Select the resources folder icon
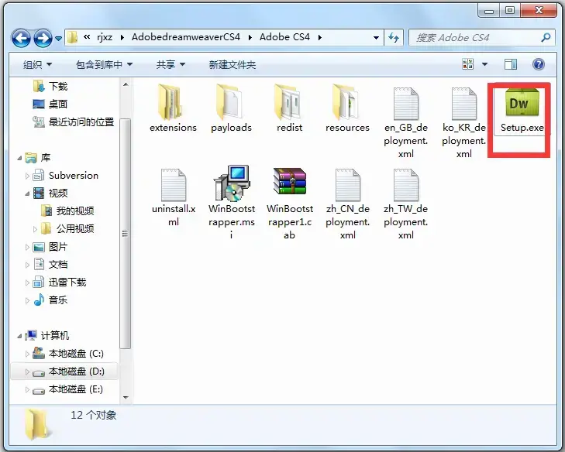The width and height of the screenshot is (565, 452). click(346, 102)
